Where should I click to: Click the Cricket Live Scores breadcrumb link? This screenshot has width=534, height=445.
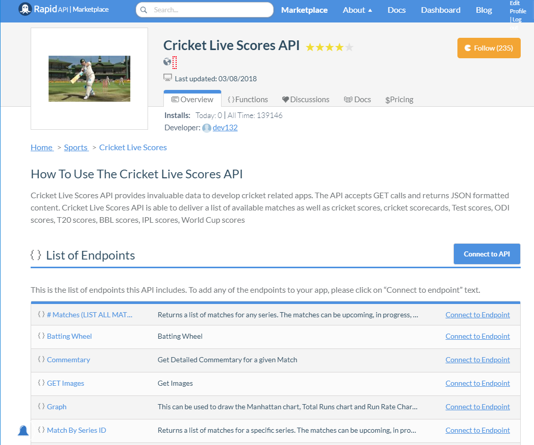(133, 148)
